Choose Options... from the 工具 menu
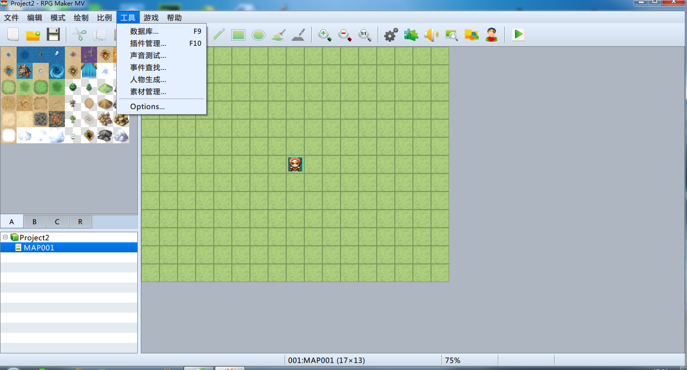This screenshot has width=687, height=370. (x=161, y=107)
